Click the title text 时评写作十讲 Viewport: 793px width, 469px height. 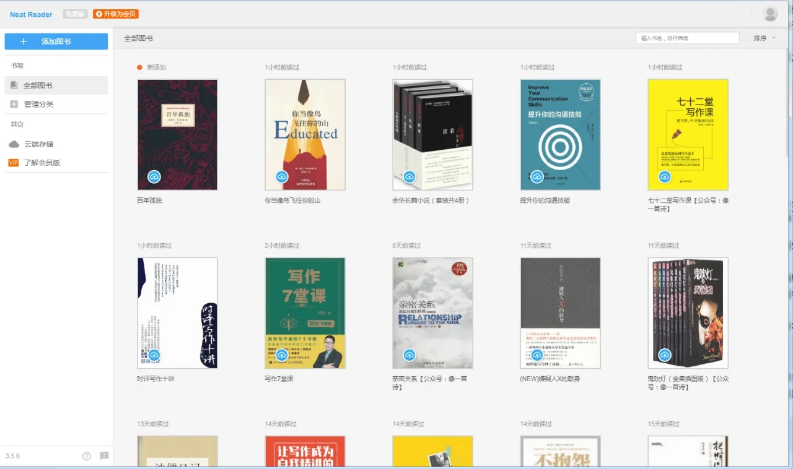pos(156,379)
